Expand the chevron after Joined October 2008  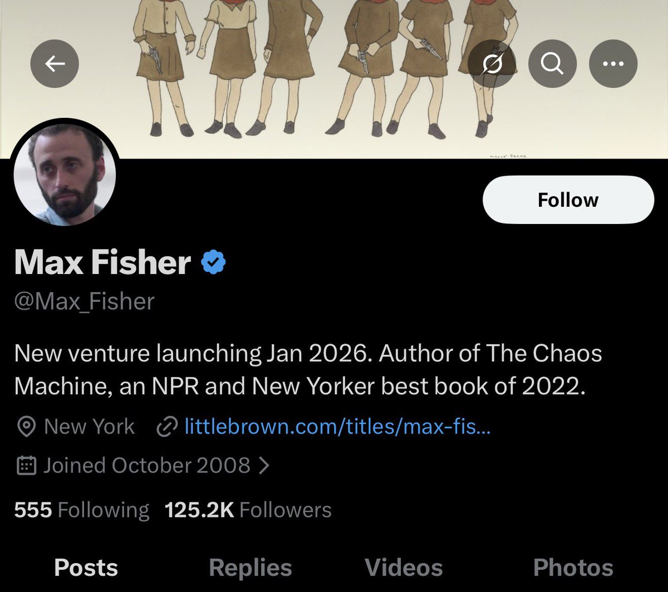tap(264, 465)
